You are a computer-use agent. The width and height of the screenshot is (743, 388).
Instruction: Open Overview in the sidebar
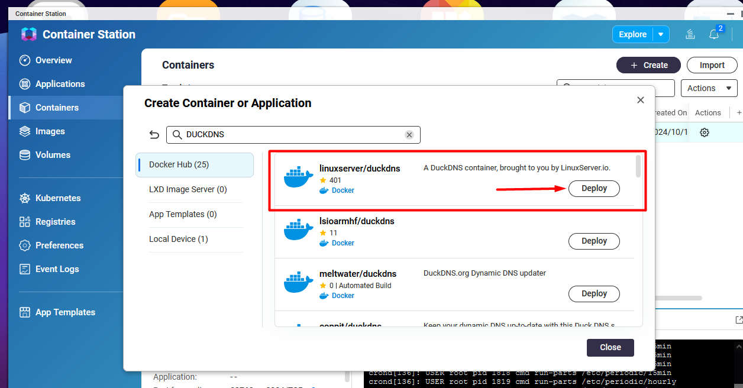click(x=53, y=60)
